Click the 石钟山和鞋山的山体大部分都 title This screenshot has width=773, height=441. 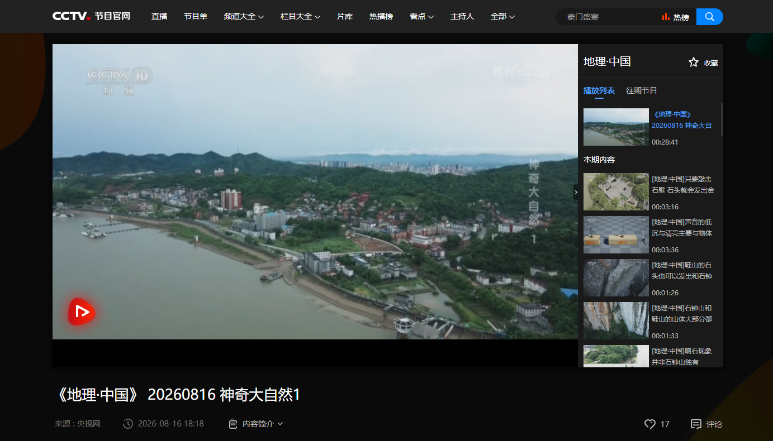[x=682, y=314]
